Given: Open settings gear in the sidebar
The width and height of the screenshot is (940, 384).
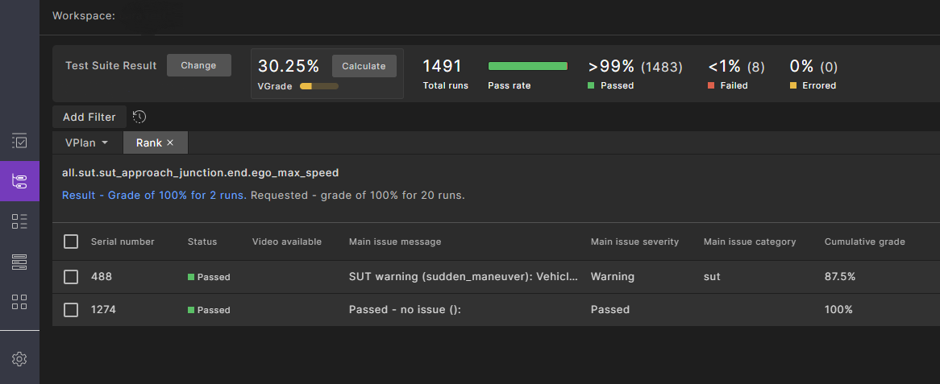Looking at the screenshot, I should (19, 359).
